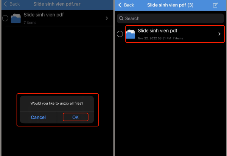Image resolution: width=227 pixels, height=156 pixels.
Task: Open the extracted Slide sinh vien pdf folder name
Action: click(x=157, y=31)
